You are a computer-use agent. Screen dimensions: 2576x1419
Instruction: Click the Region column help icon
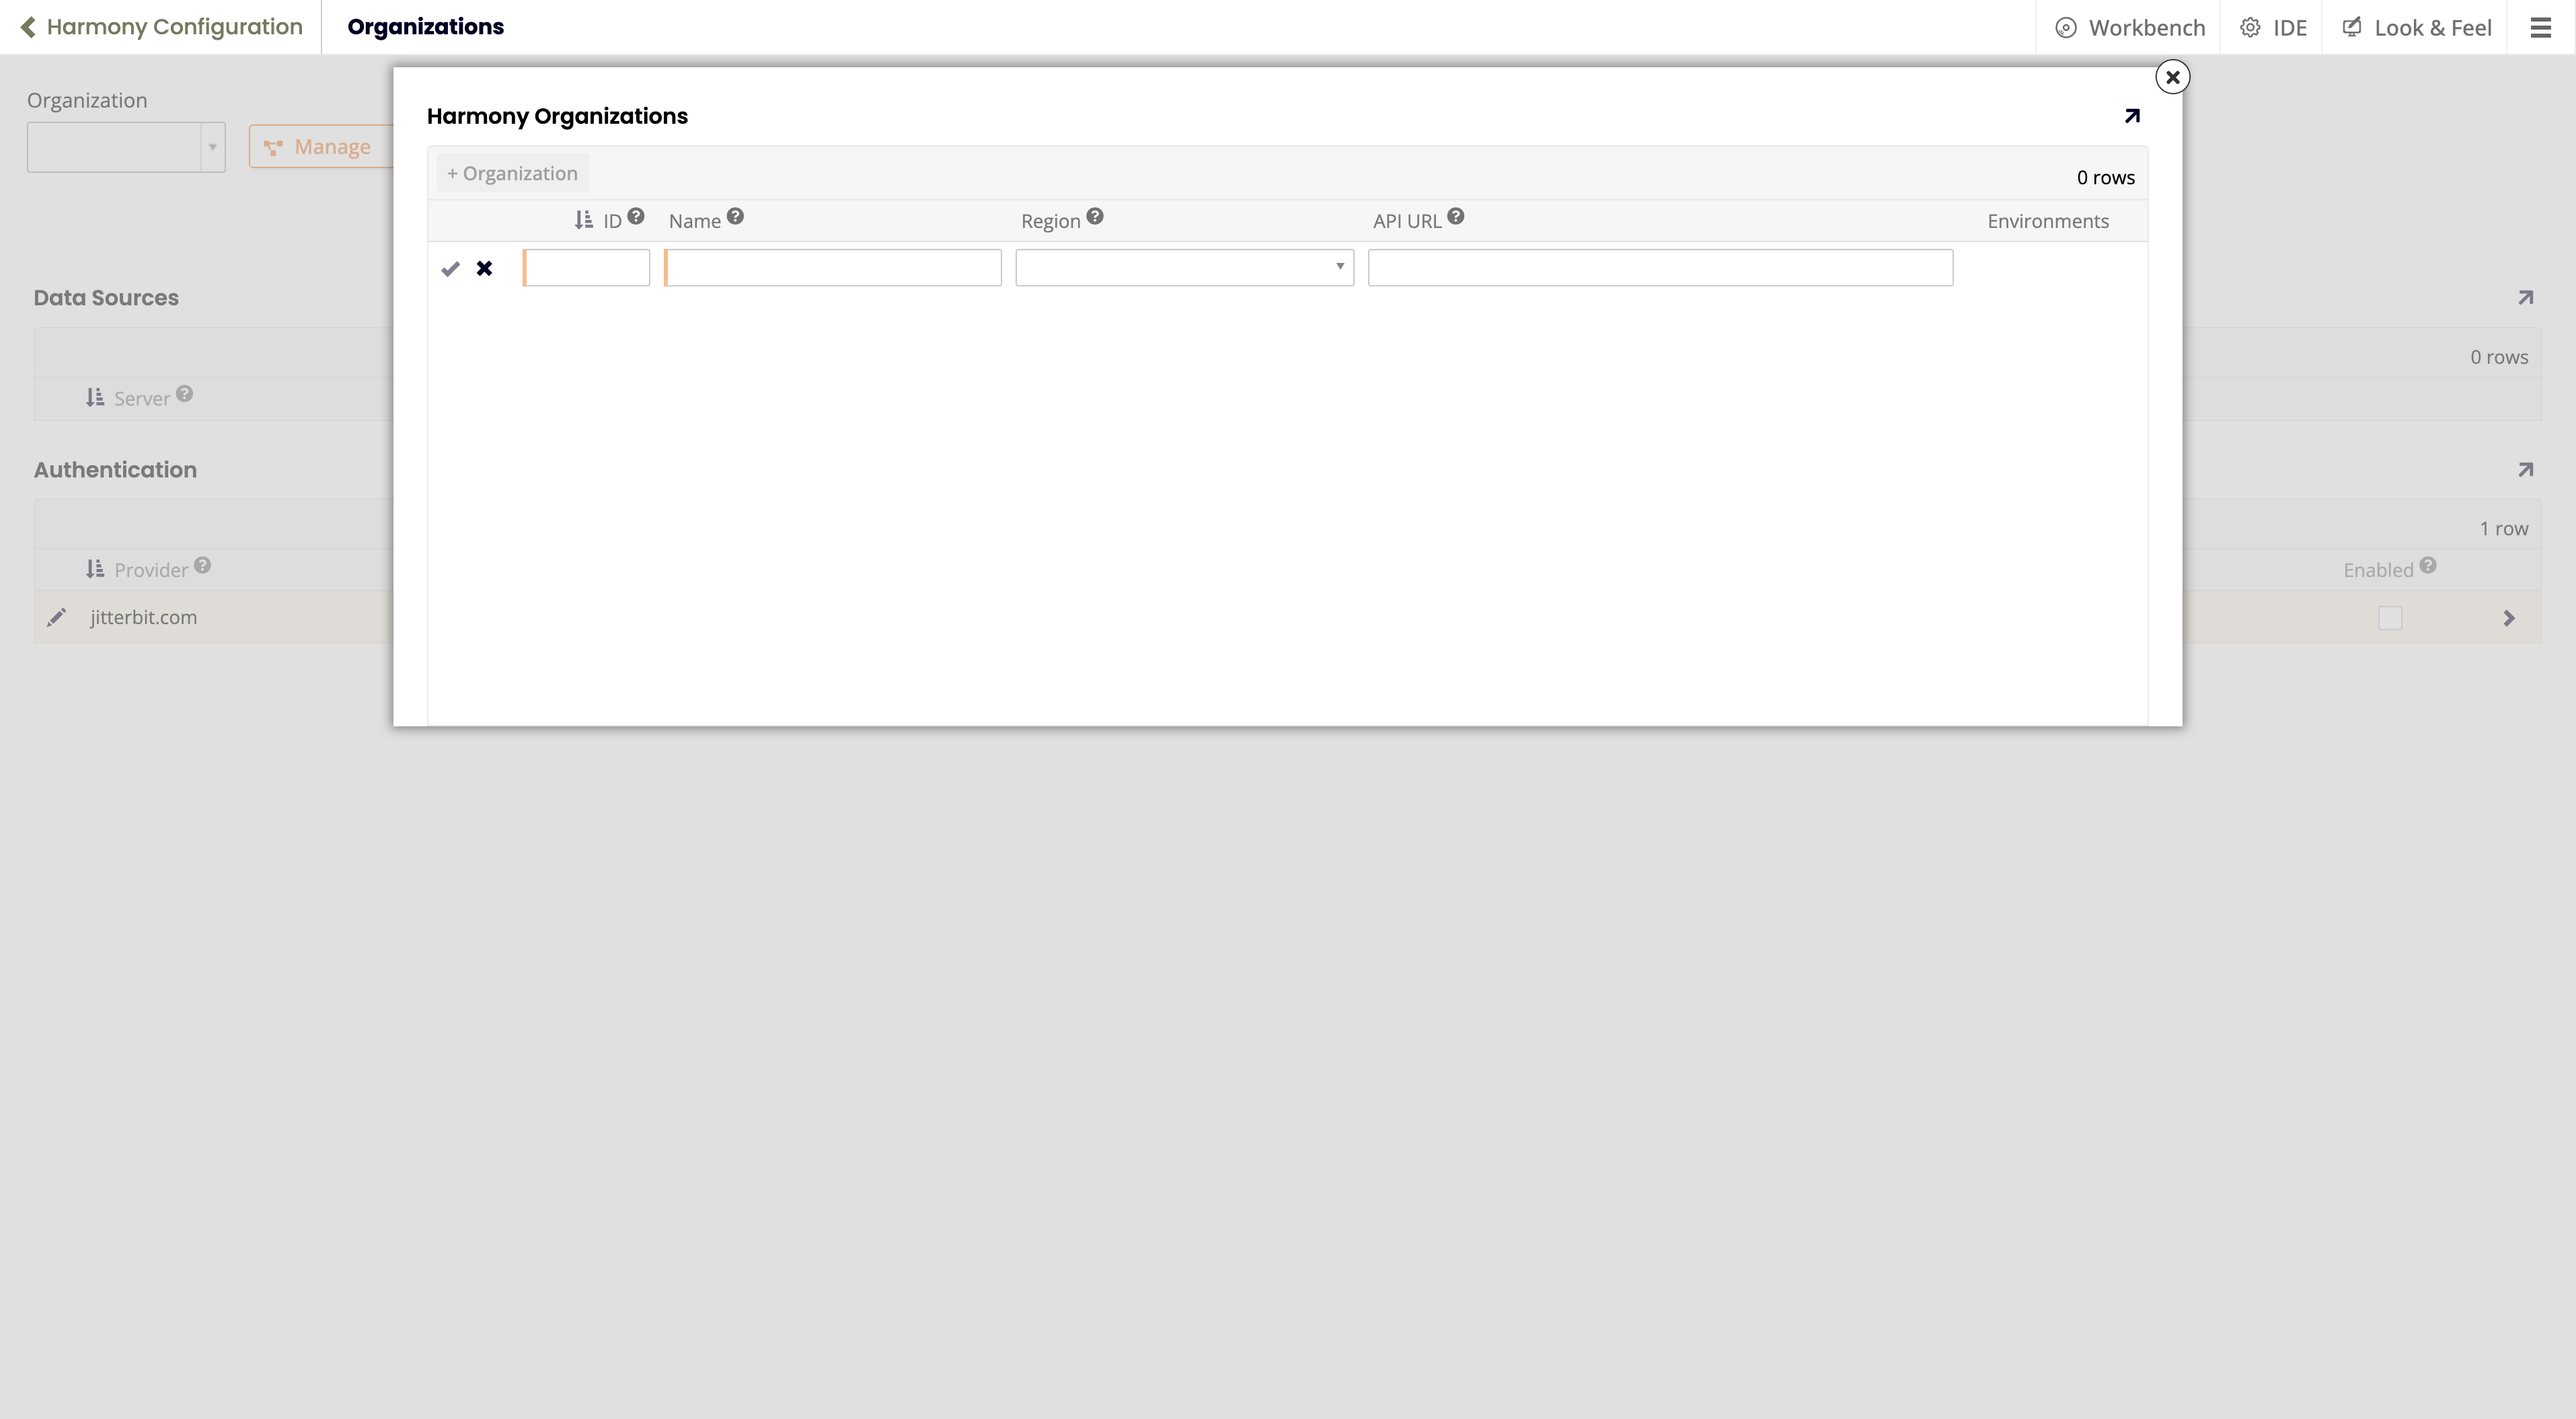pyautogui.click(x=1095, y=217)
